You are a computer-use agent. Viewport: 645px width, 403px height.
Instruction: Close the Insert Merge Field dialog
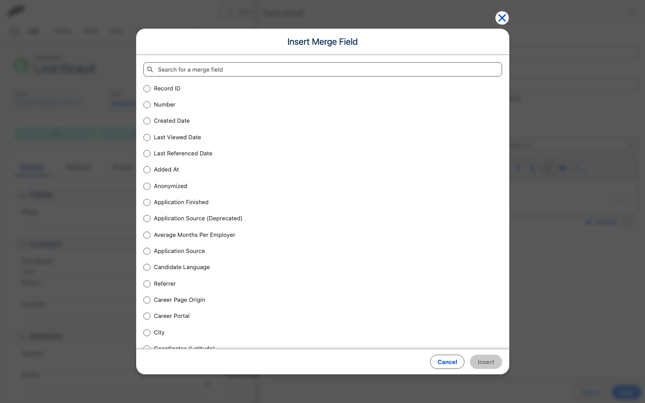[x=502, y=18]
